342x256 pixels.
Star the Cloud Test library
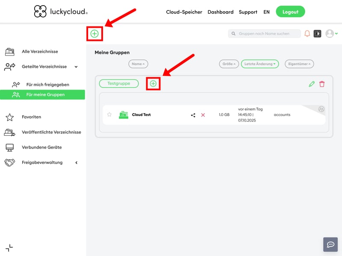[109, 114]
